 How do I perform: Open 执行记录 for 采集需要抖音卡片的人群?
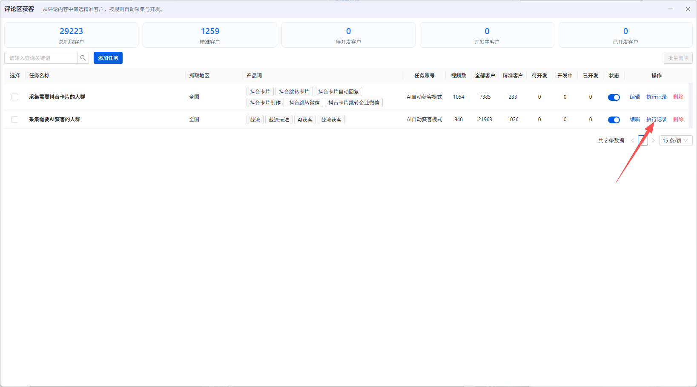[x=657, y=97]
